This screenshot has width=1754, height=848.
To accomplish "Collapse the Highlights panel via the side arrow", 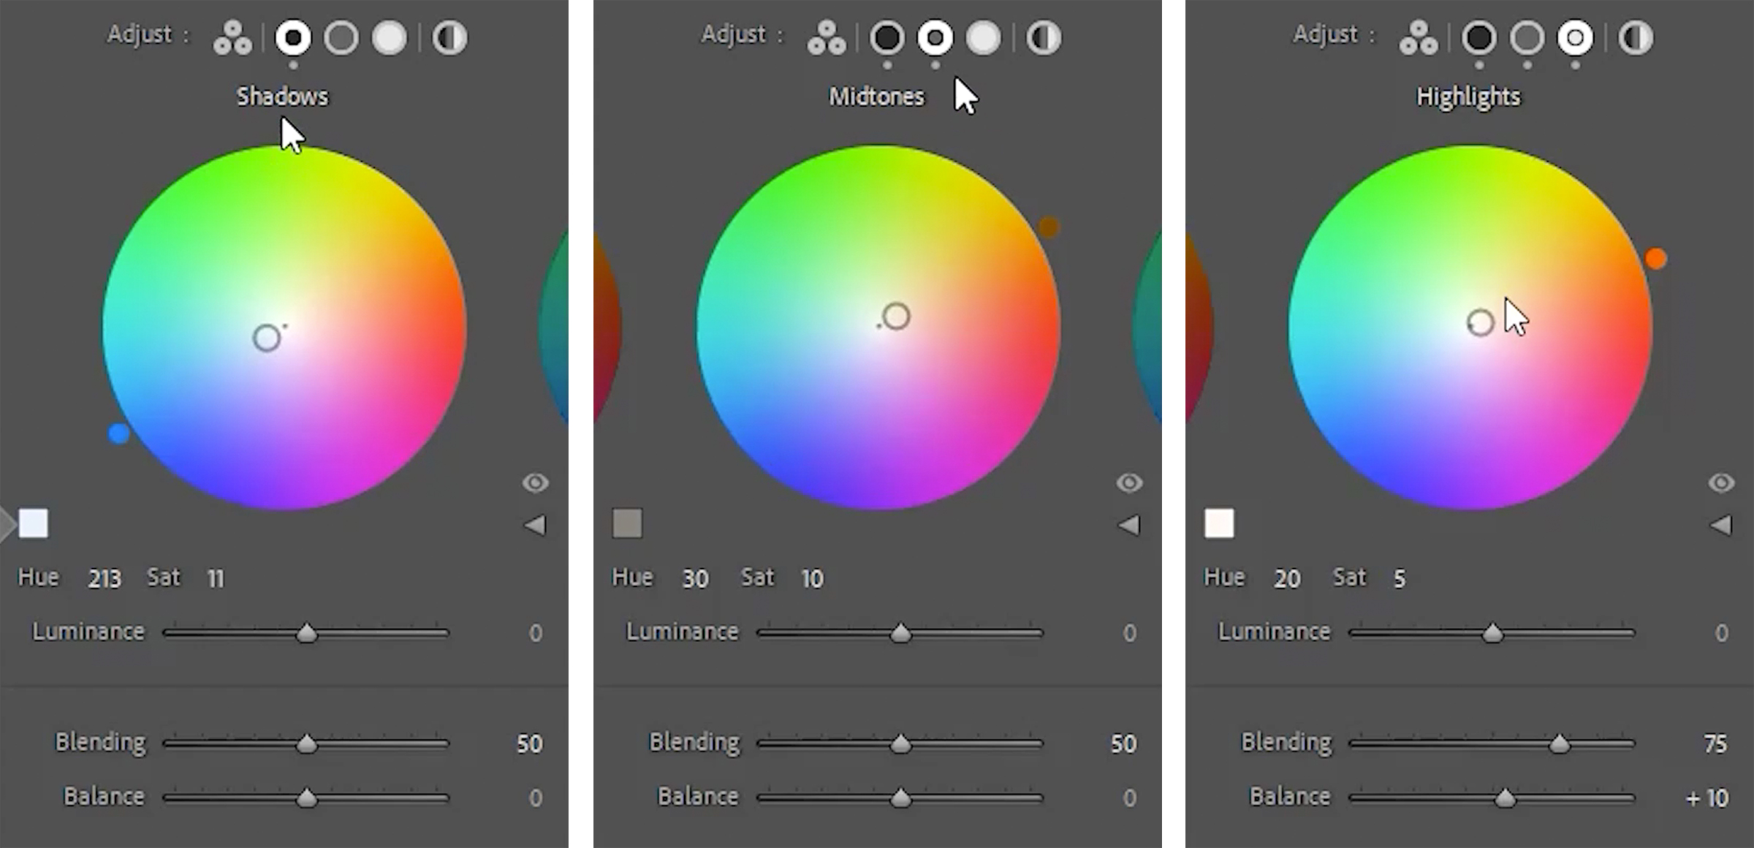I will click(x=1721, y=523).
